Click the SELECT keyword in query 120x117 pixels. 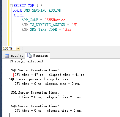point(20,6)
